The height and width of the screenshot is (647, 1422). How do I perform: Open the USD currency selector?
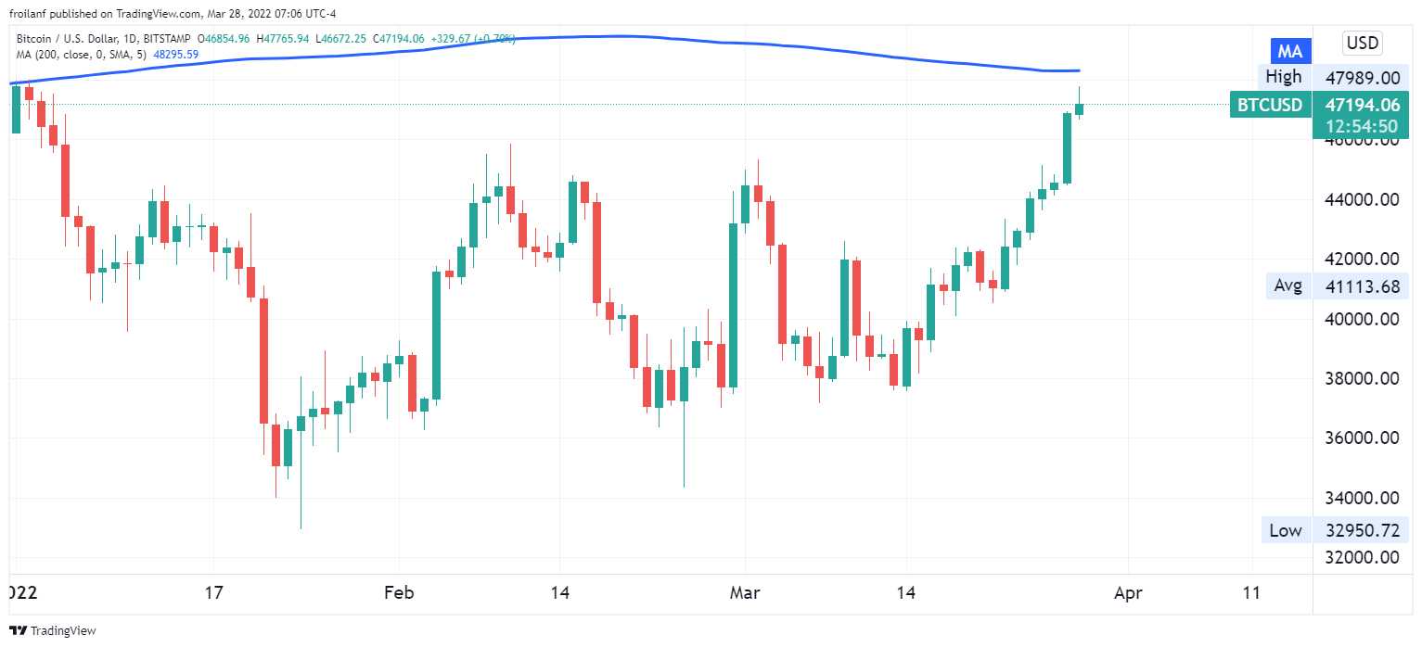pos(1362,43)
